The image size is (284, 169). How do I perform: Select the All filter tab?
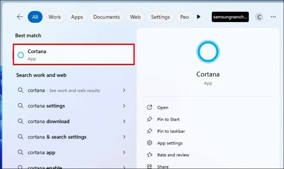tap(35, 17)
